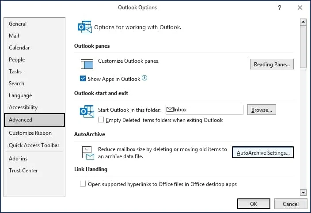Click 'Options for working with Outlook.' text
The image size is (311, 213).
[138, 27]
